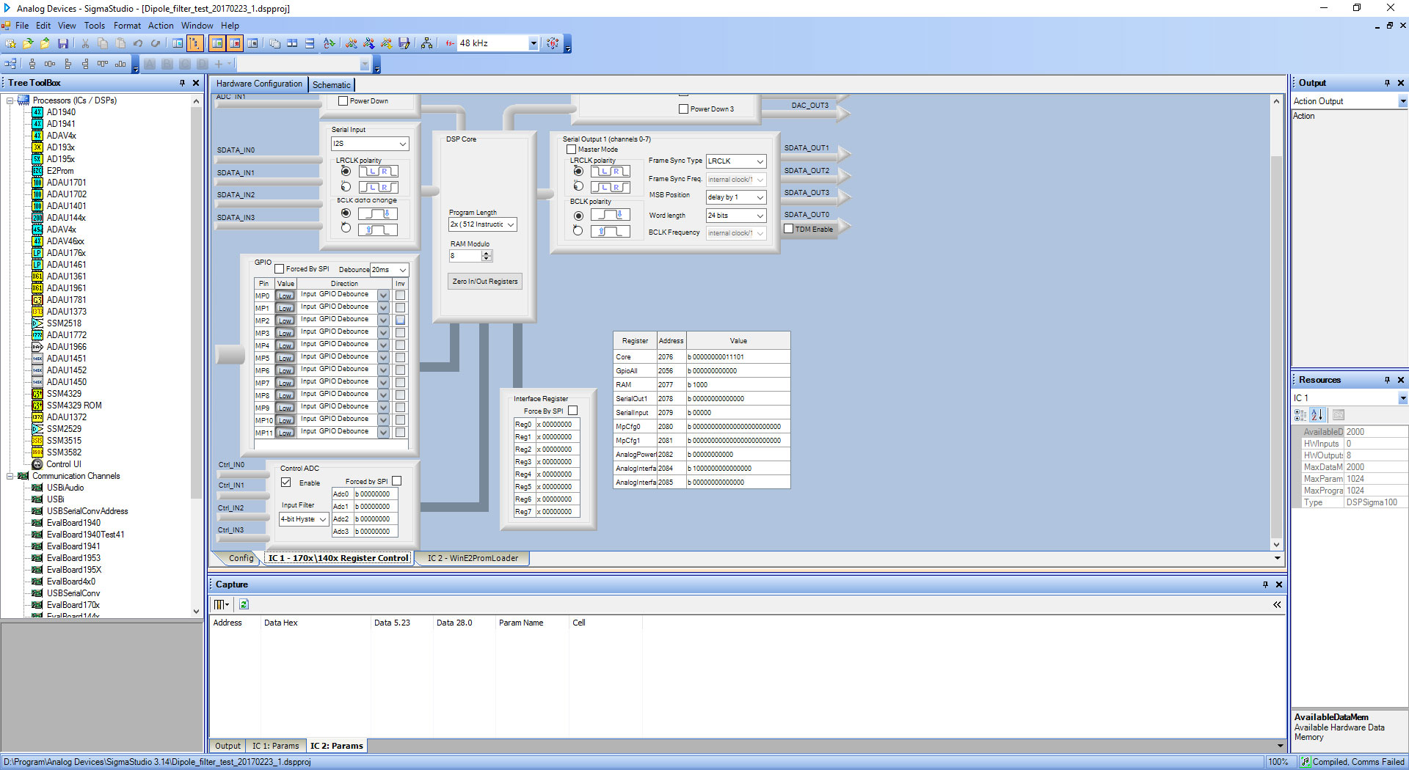Switch to the IC 1: Params tab
The image size is (1409, 770).
(x=275, y=746)
